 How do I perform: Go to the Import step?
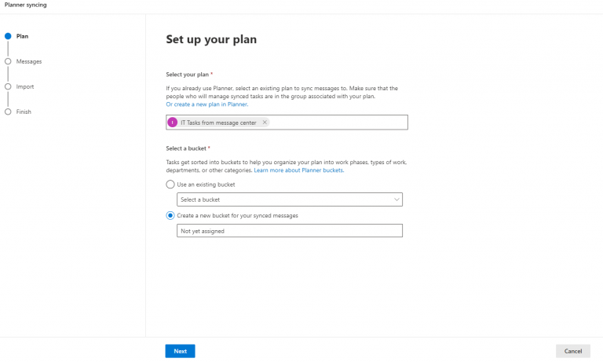[25, 86]
